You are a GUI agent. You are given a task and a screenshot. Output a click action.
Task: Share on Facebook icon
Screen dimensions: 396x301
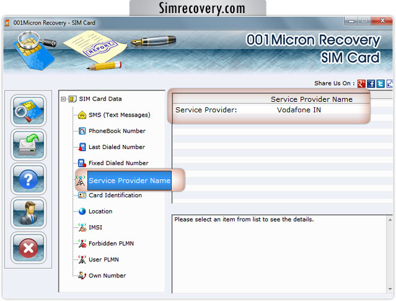(371, 83)
